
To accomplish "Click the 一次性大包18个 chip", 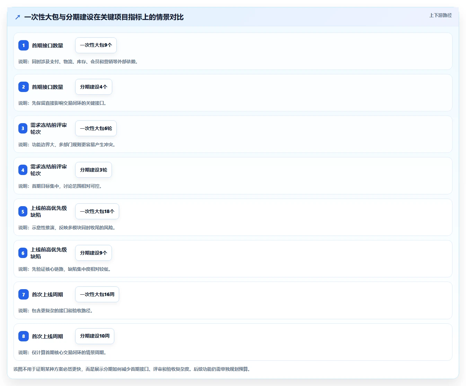I will (97, 211).
